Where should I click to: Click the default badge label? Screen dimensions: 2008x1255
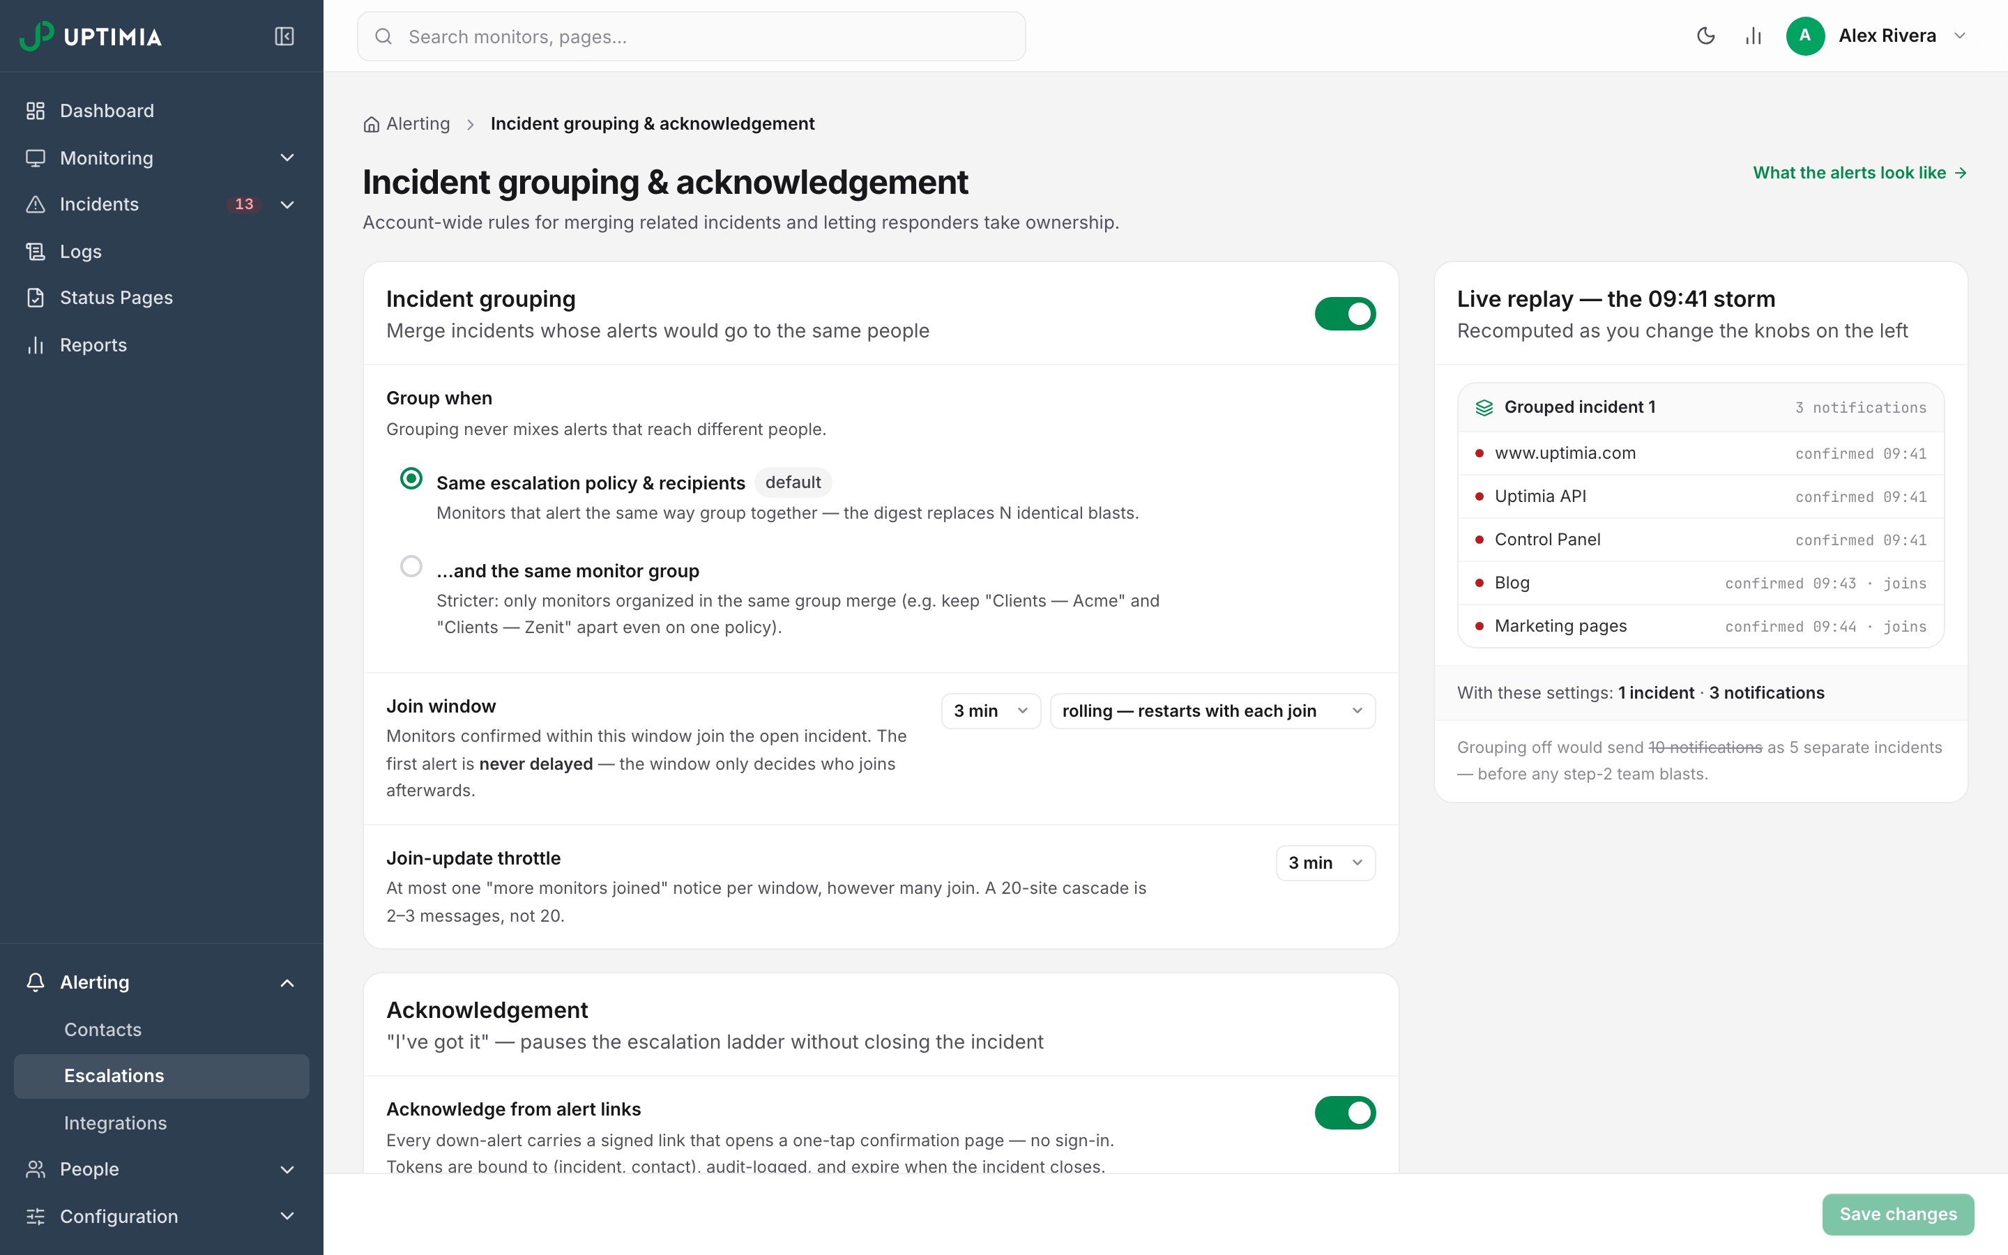793,482
